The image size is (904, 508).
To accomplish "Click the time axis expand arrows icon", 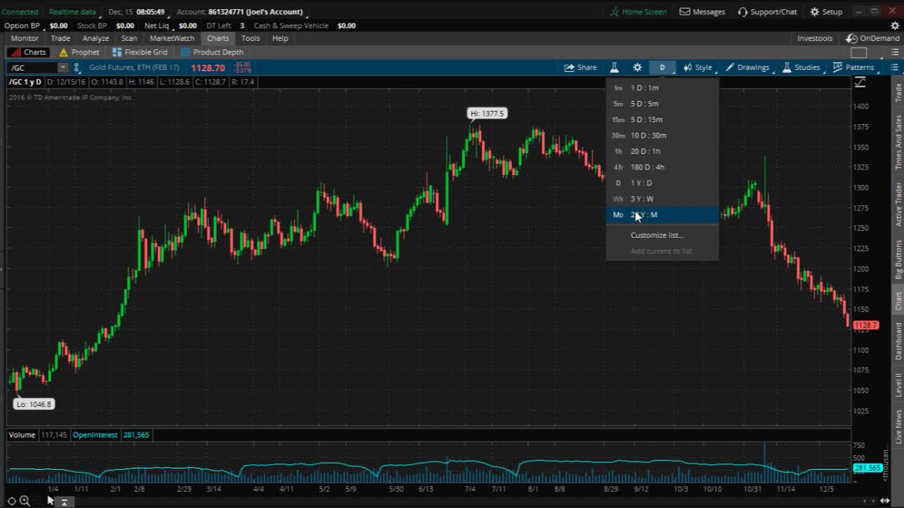I will (x=884, y=501).
